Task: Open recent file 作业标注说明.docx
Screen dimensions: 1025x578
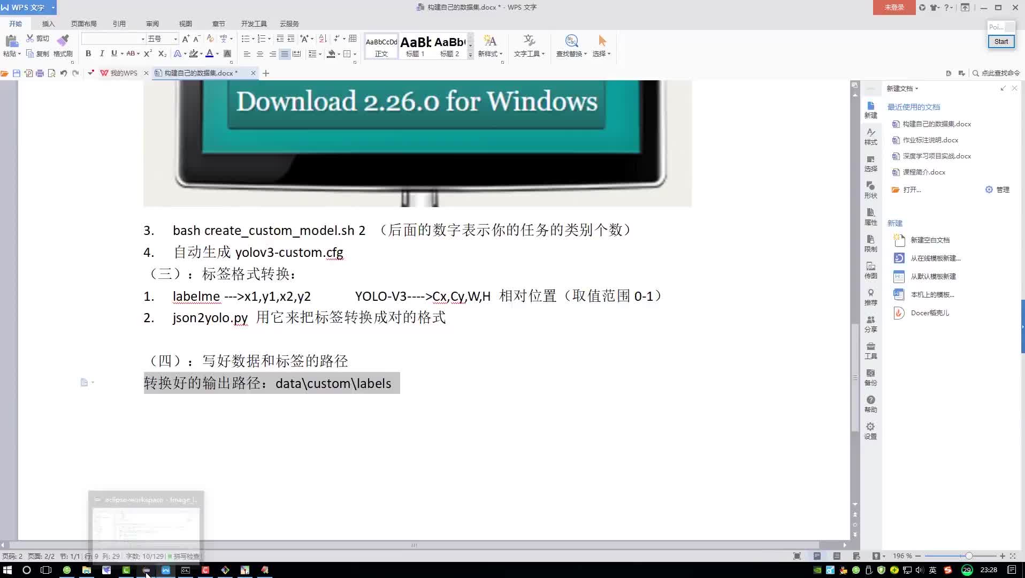Action: tap(930, 140)
